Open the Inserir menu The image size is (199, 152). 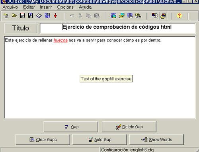coord(46,7)
